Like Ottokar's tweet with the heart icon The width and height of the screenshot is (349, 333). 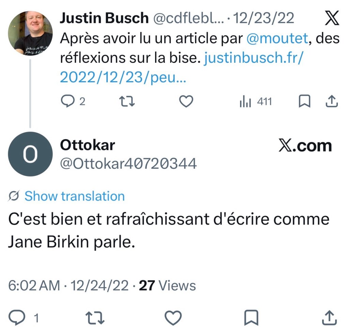pyautogui.click(x=172, y=318)
